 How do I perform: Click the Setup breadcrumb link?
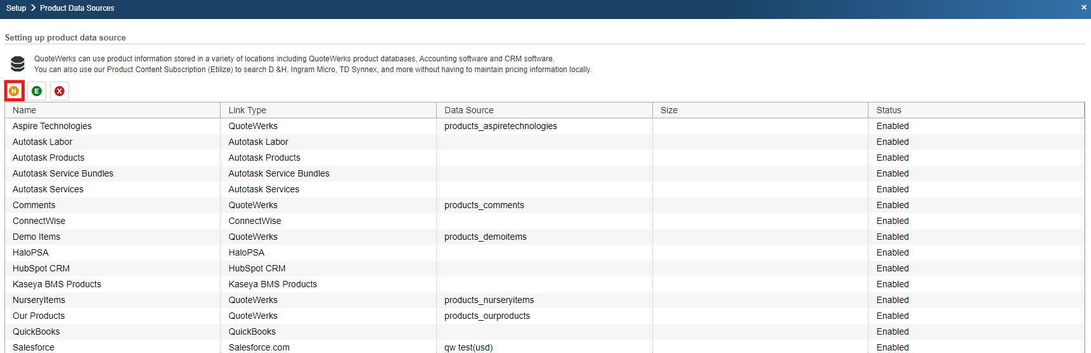pos(16,8)
